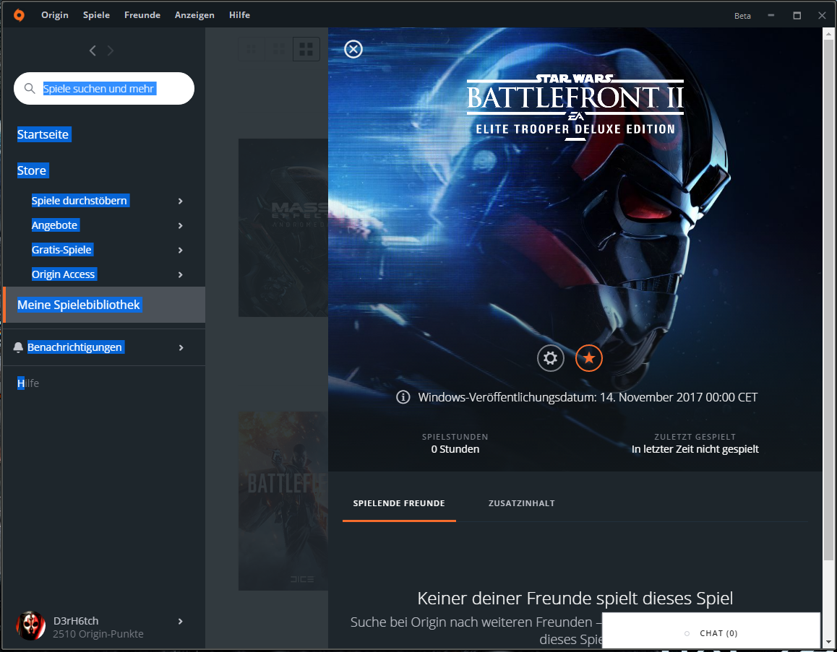Screen dimensions: 837x652
Task: Close the Origin window
Action: [822, 15]
